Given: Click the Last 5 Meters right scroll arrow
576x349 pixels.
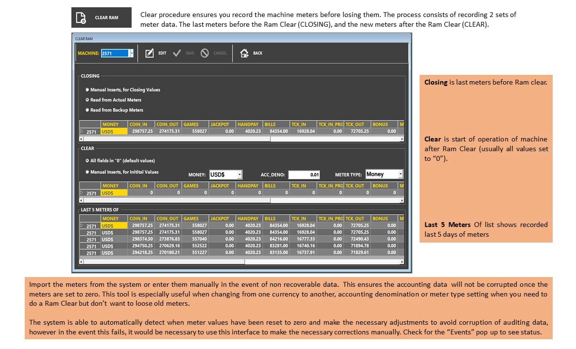Looking at the screenshot, I should pos(402,262).
